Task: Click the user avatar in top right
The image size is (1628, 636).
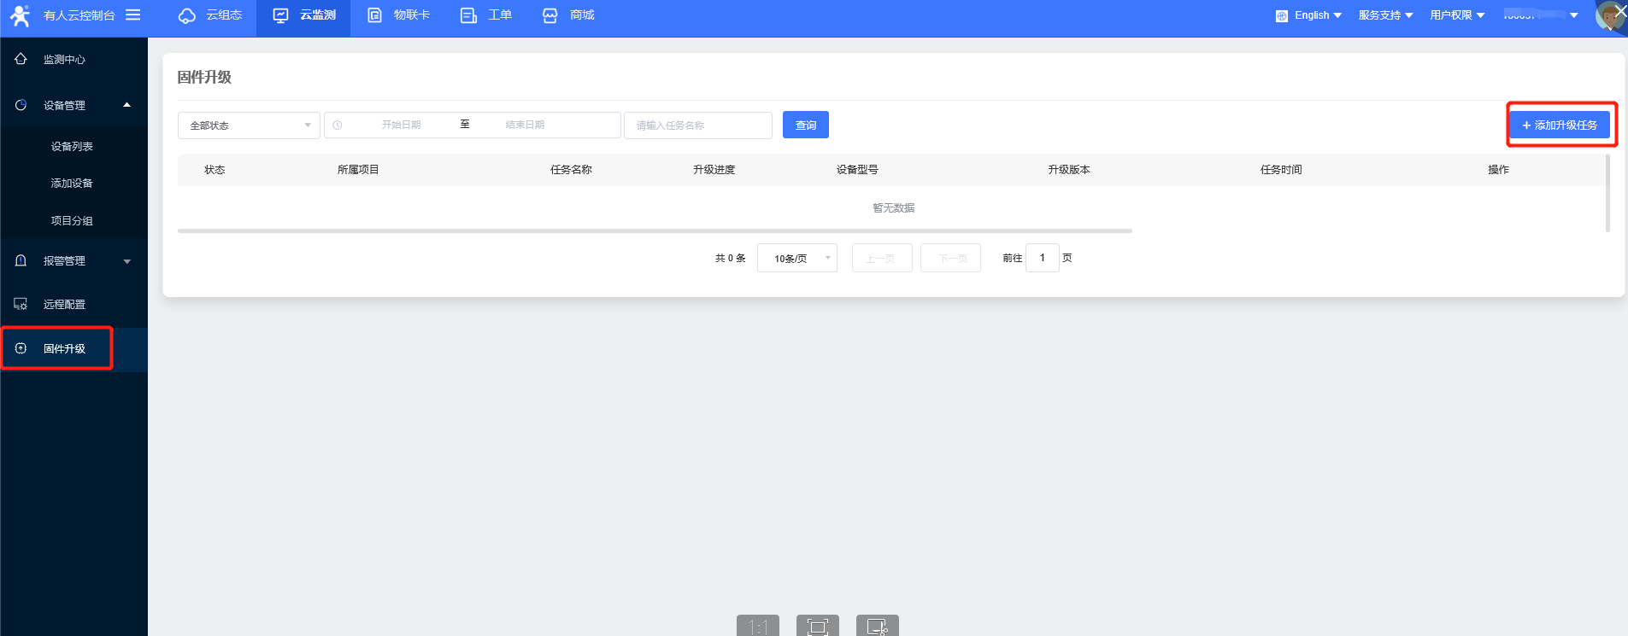Action: click(x=1609, y=15)
